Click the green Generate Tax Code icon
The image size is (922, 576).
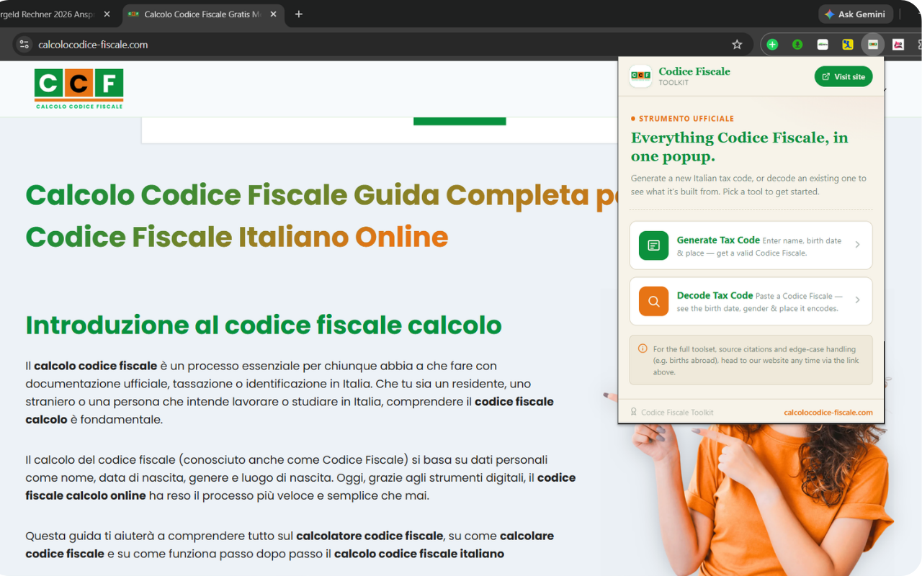(x=653, y=246)
